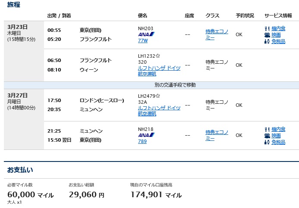Click the movie camera icon for NH203
This screenshot has width=299, height=208.
coord(267,35)
